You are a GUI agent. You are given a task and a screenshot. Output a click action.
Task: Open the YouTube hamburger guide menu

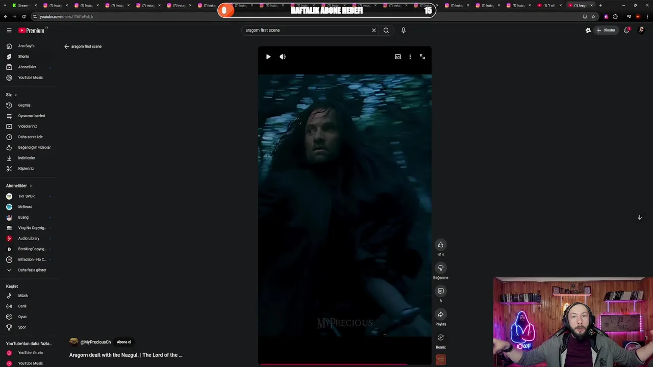[9, 31]
